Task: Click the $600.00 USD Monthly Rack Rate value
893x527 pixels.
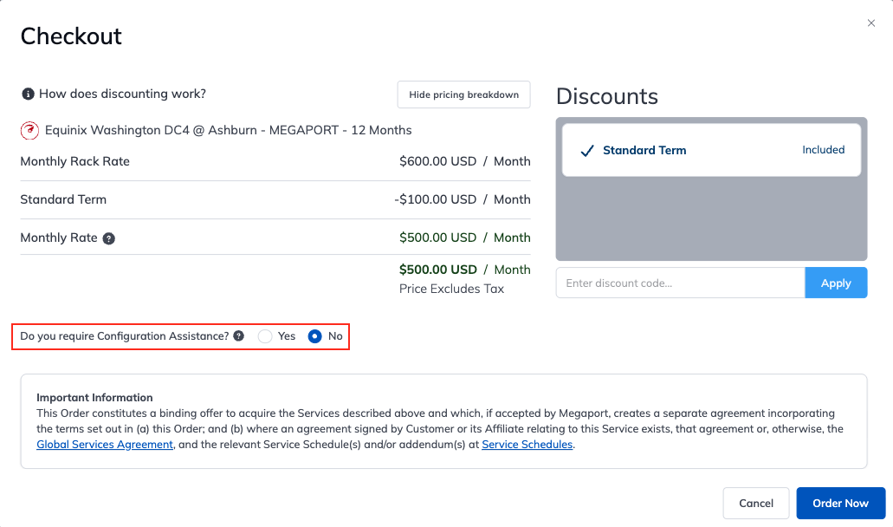Action: coord(437,161)
